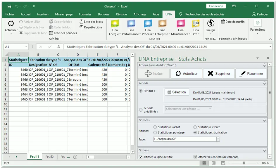Switch to sheet Feuil2
276x168 pixels.
point(49,157)
